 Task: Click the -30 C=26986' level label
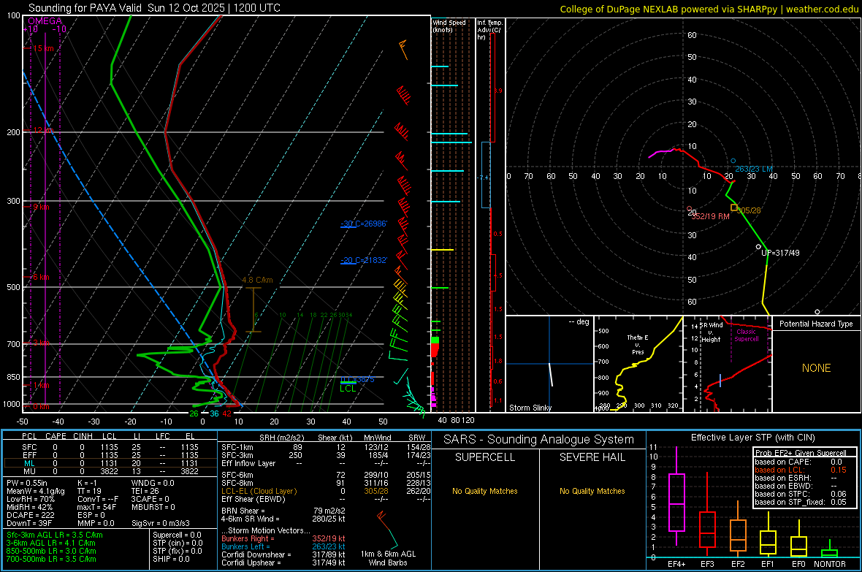click(363, 224)
